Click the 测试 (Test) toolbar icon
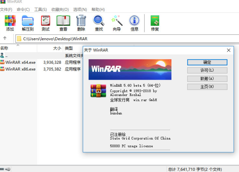 coord(46,23)
